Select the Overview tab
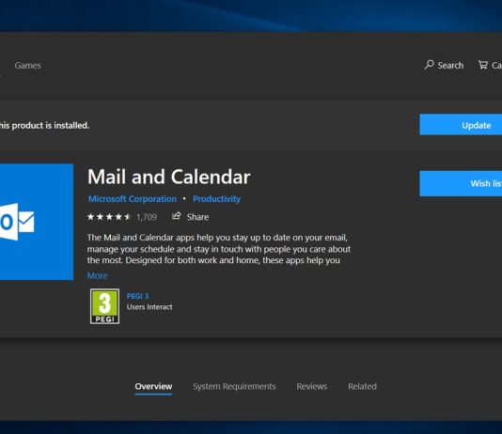The width and height of the screenshot is (502, 434). (x=153, y=386)
